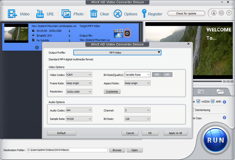The height and width of the screenshot is (160, 235).
Task: Open the Output Profile dropdown
Action: click(x=117, y=52)
